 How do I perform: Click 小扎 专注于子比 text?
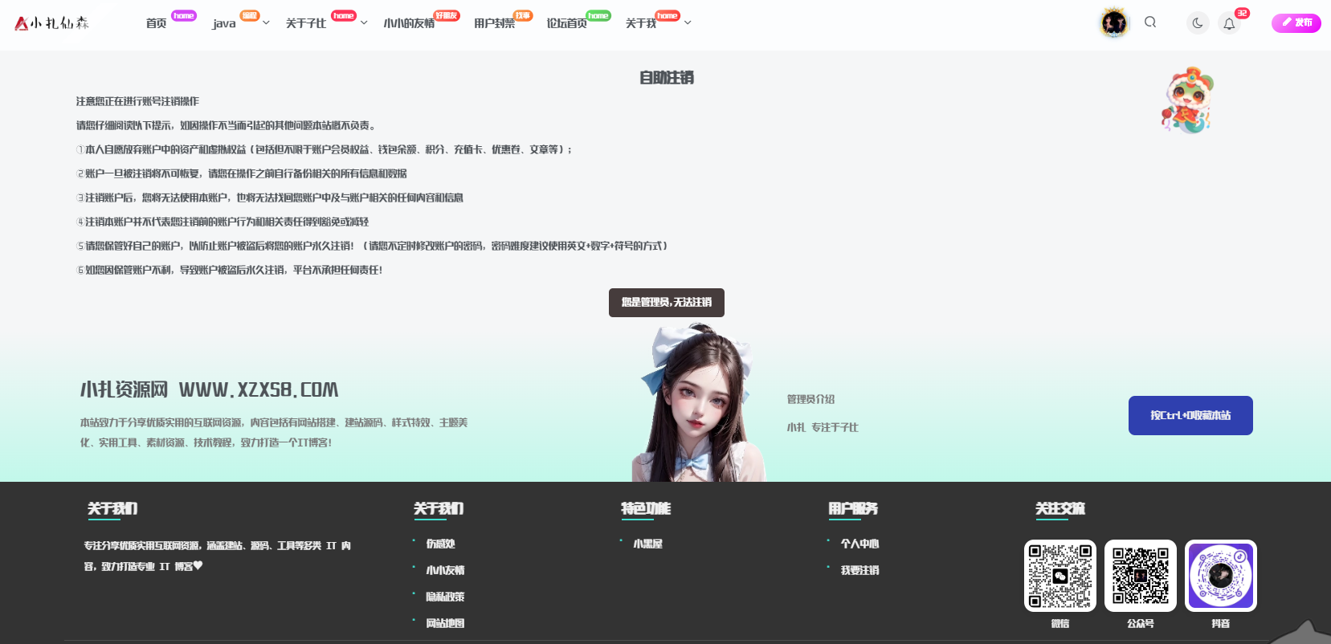(823, 427)
